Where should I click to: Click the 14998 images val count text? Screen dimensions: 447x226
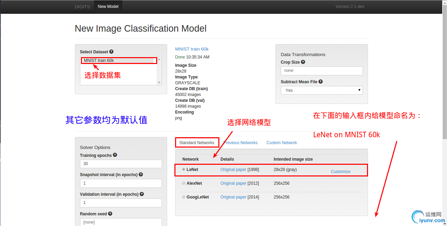188,106
